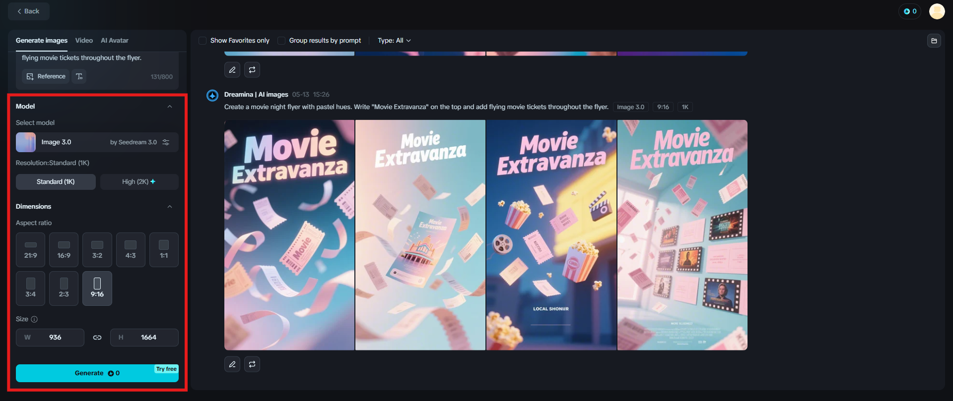Click the Back button

click(28, 11)
